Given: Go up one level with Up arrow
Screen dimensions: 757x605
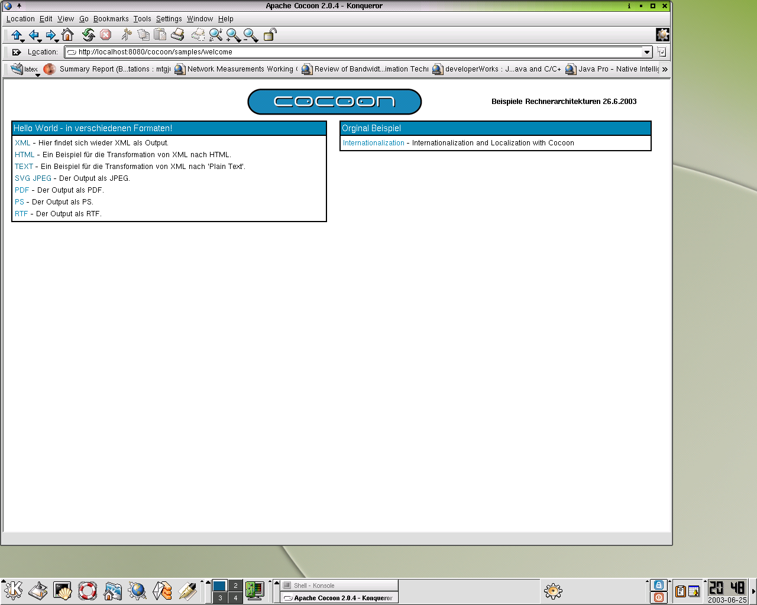Looking at the screenshot, I should click(x=17, y=35).
